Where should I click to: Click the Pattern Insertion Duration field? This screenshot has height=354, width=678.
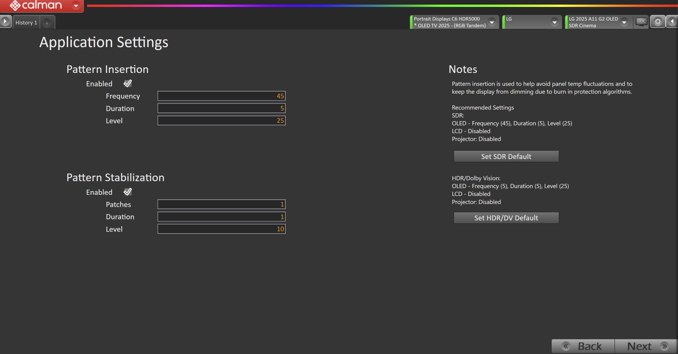[x=221, y=108]
